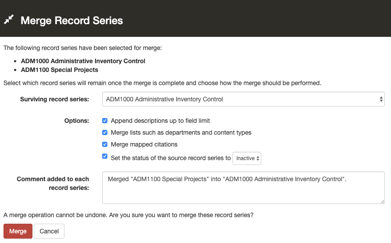Click ADM1000 Administrative Inventory Control list item

(x=83, y=61)
